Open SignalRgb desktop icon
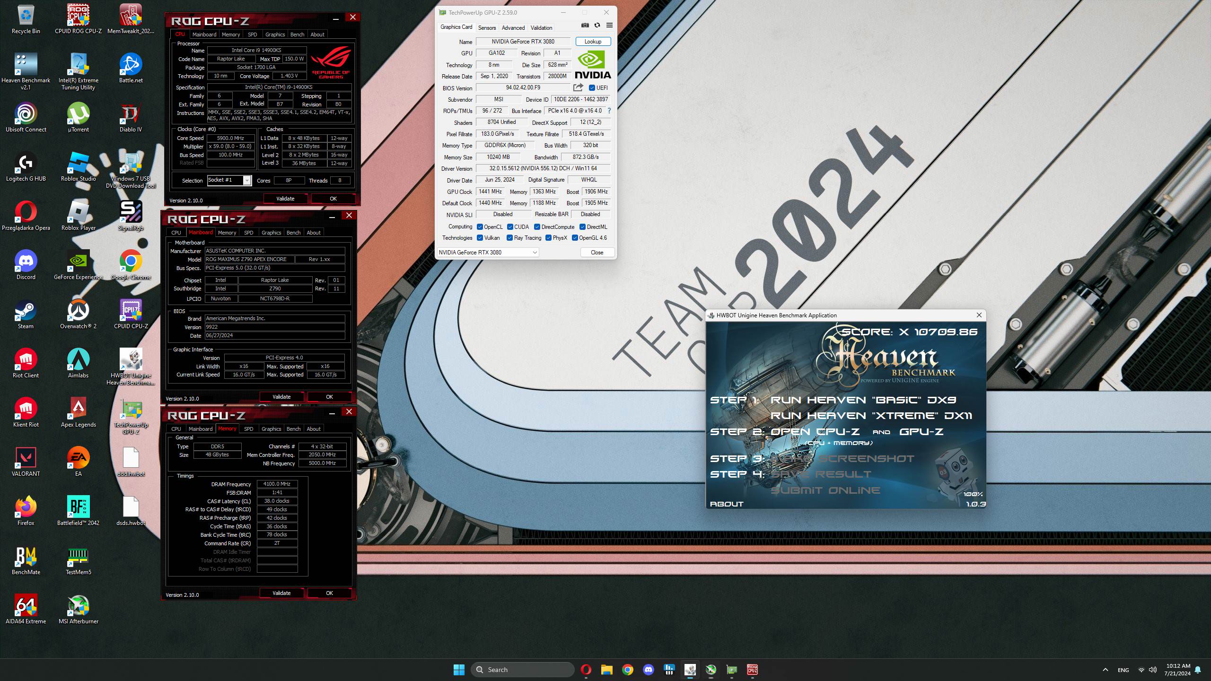Image resolution: width=1211 pixels, height=681 pixels. 131,216
